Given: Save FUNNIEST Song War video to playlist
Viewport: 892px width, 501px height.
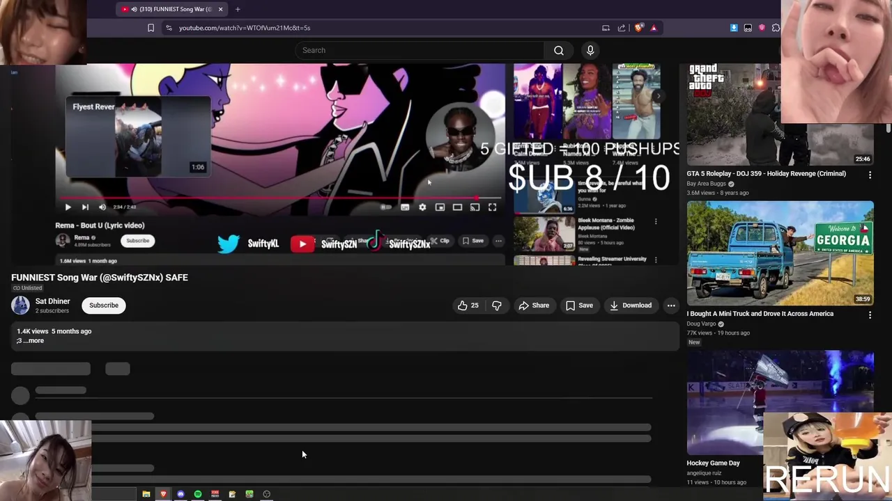Looking at the screenshot, I should 579,305.
